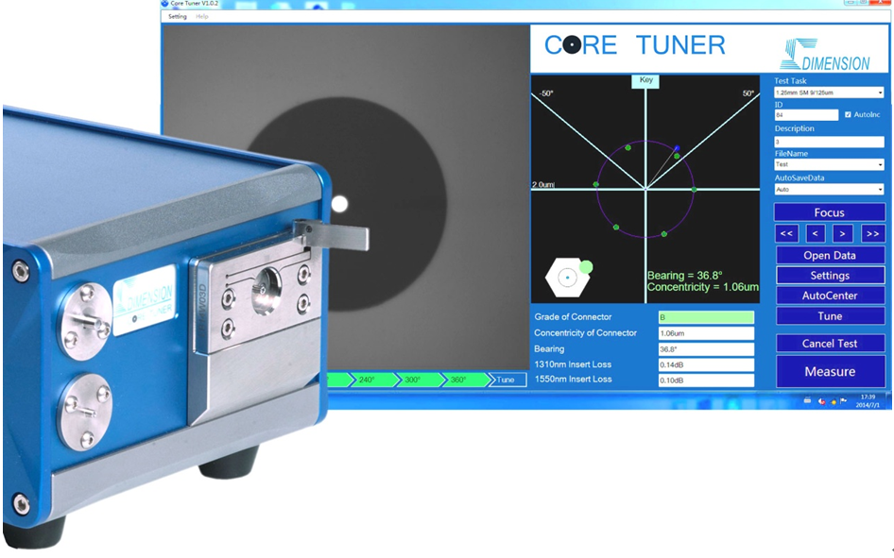Toggle the AutoInc checkbox
The width and height of the screenshot is (894, 558).
(848, 114)
